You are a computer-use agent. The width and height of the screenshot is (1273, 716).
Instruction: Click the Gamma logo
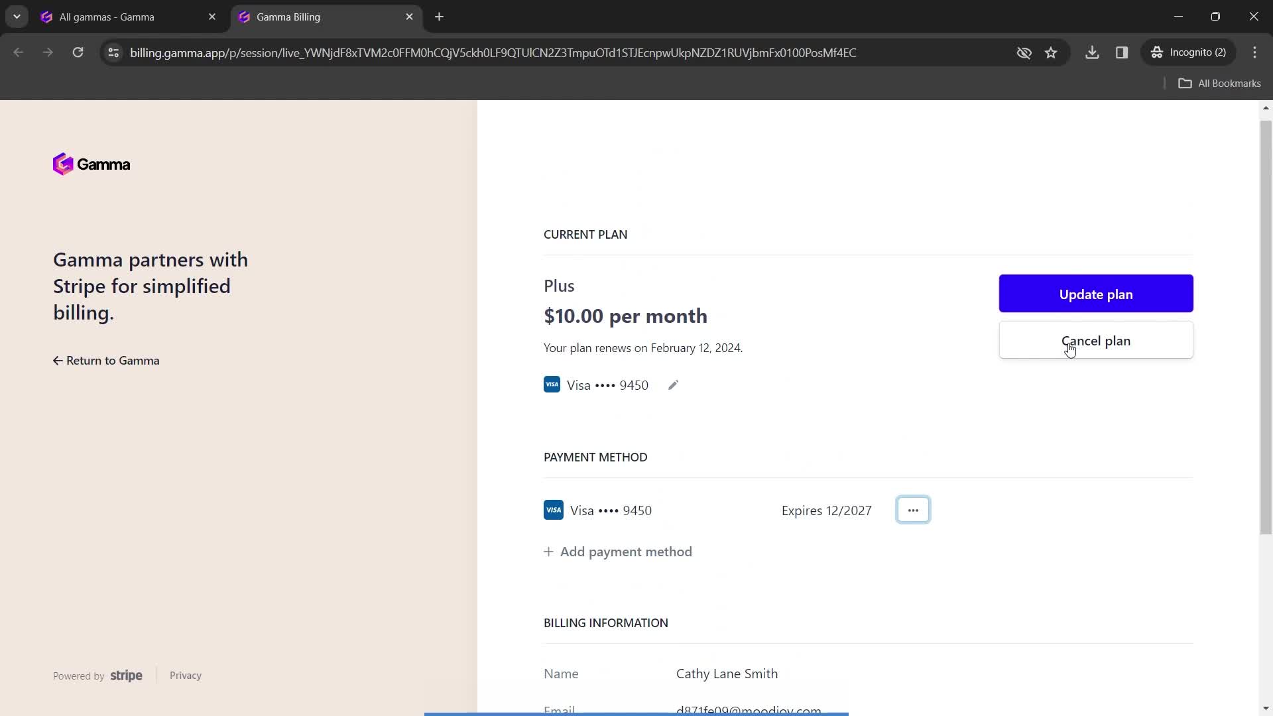(x=91, y=164)
